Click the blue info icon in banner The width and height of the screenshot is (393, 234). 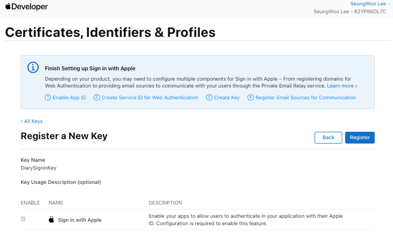click(x=33, y=67)
